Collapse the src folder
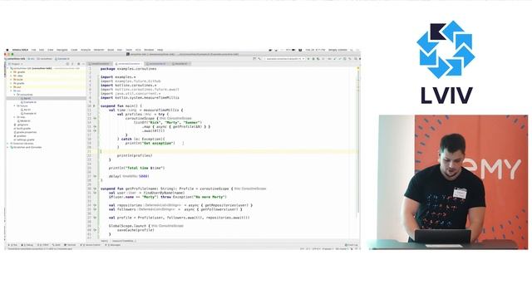 (x=11, y=91)
